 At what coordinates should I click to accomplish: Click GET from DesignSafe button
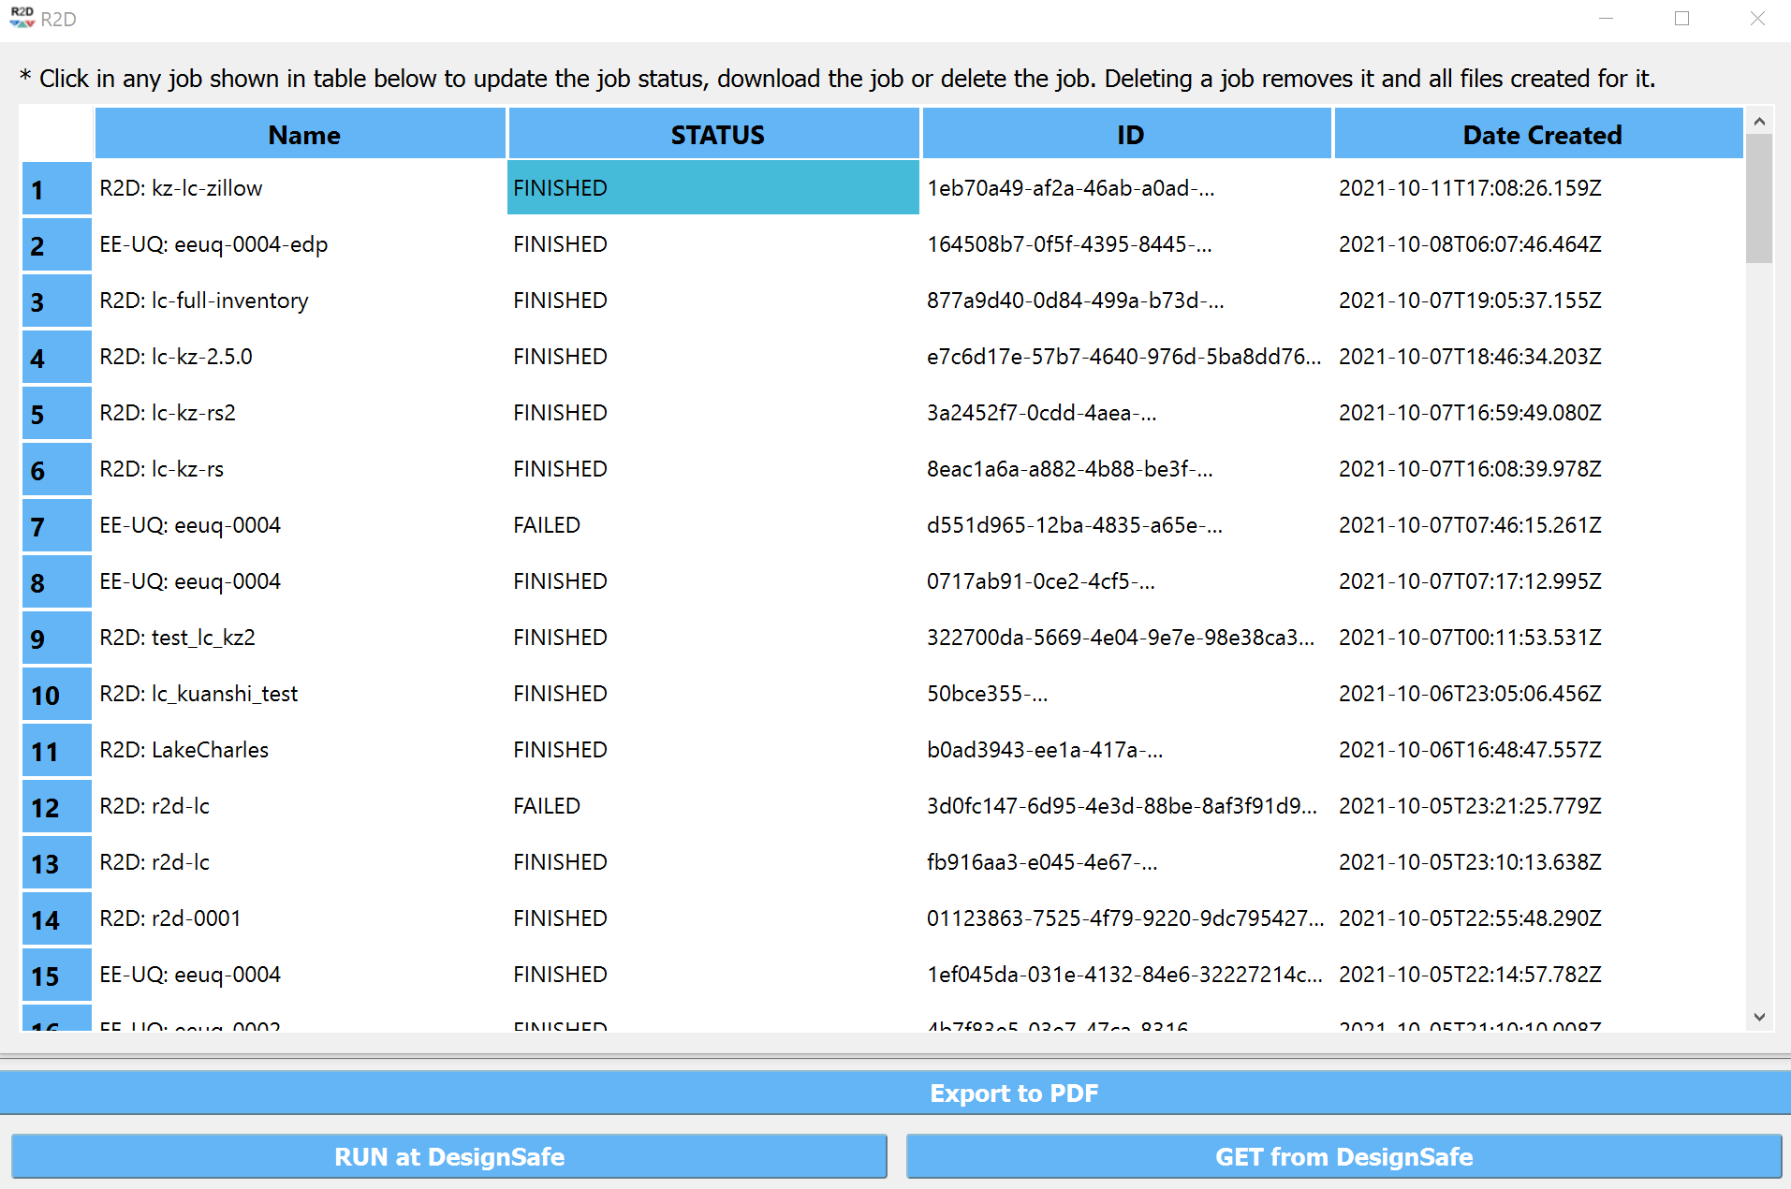click(1343, 1156)
